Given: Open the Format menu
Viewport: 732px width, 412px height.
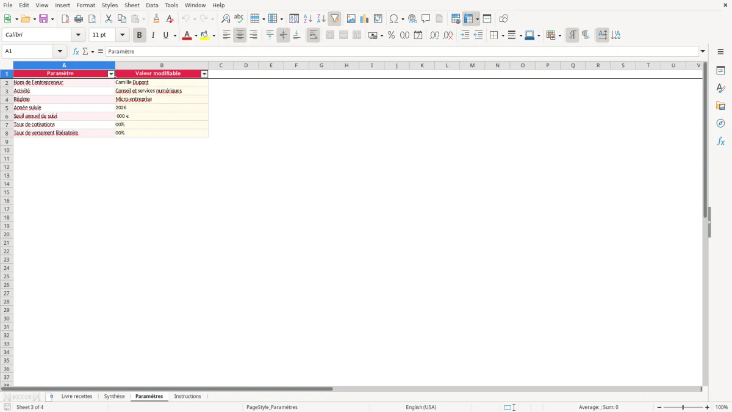Looking at the screenshot, I should (x=86, y=5).
